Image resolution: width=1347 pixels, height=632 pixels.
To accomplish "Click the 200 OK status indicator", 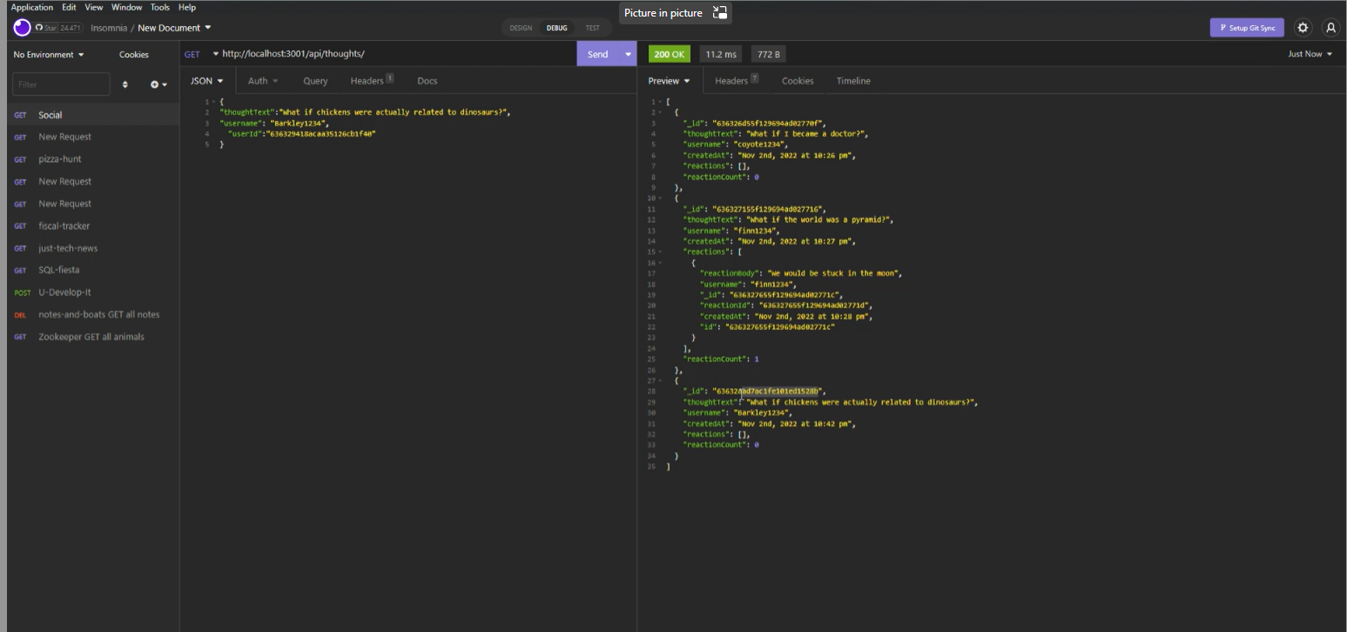I will click(x=669, y=53).
